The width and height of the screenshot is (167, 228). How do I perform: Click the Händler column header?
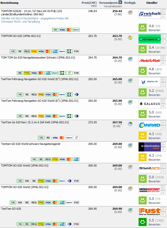[x=152, y=3]
